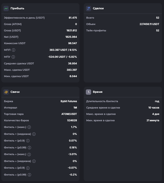Click the Bybit Futures exchange value
The height and width of the screenshot is (183, 164).
coord(69,101)
